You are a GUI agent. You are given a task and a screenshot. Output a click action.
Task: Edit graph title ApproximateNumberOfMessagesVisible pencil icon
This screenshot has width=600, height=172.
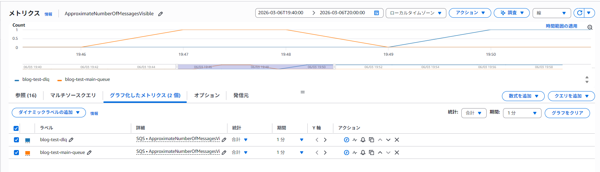pos(160,14)
